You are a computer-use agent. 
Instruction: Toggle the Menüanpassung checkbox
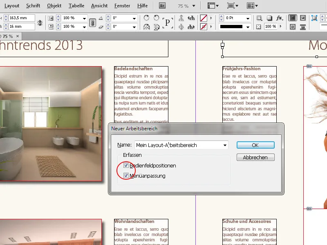click(x=126, y=176)
